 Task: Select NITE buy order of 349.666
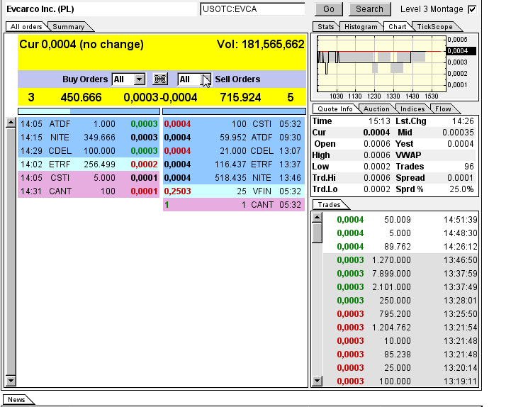89,138
